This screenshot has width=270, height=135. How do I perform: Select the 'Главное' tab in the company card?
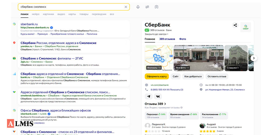150,39
